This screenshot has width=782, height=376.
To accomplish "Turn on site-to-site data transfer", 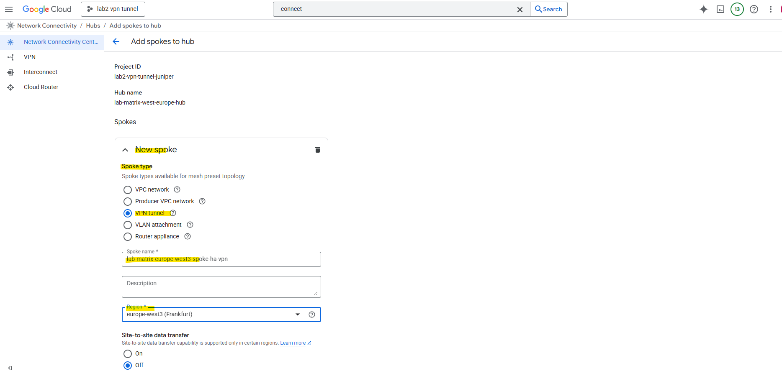I will [x=128, y=354].
